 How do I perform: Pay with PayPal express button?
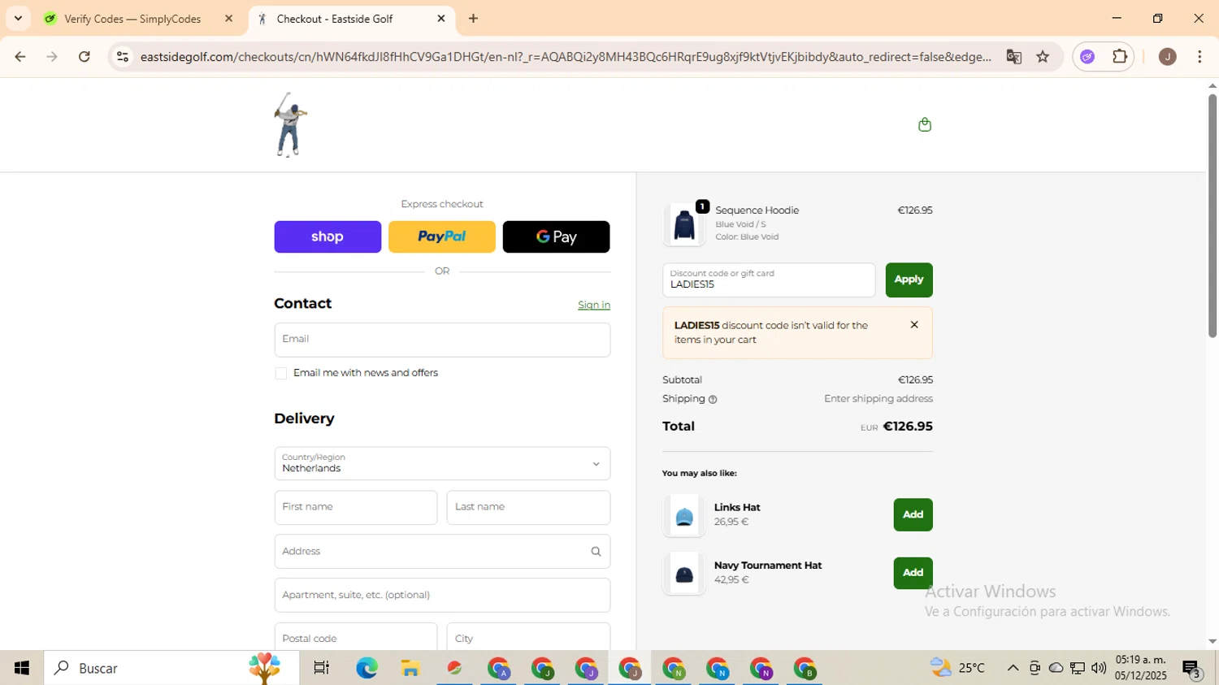click(442, 236)
